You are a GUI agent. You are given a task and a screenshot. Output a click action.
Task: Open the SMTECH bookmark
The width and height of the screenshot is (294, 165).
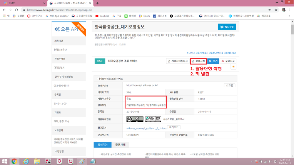[x=212, y=16]
